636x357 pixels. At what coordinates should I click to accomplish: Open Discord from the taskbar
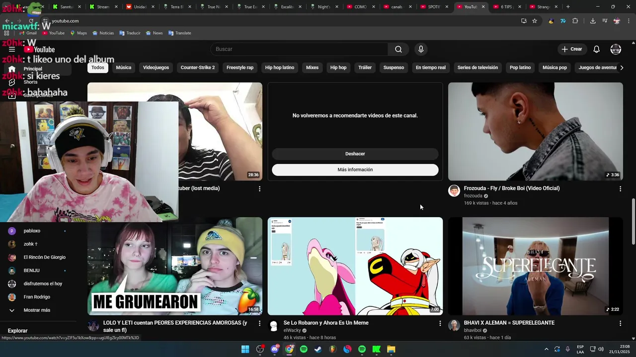pos(275,349)
